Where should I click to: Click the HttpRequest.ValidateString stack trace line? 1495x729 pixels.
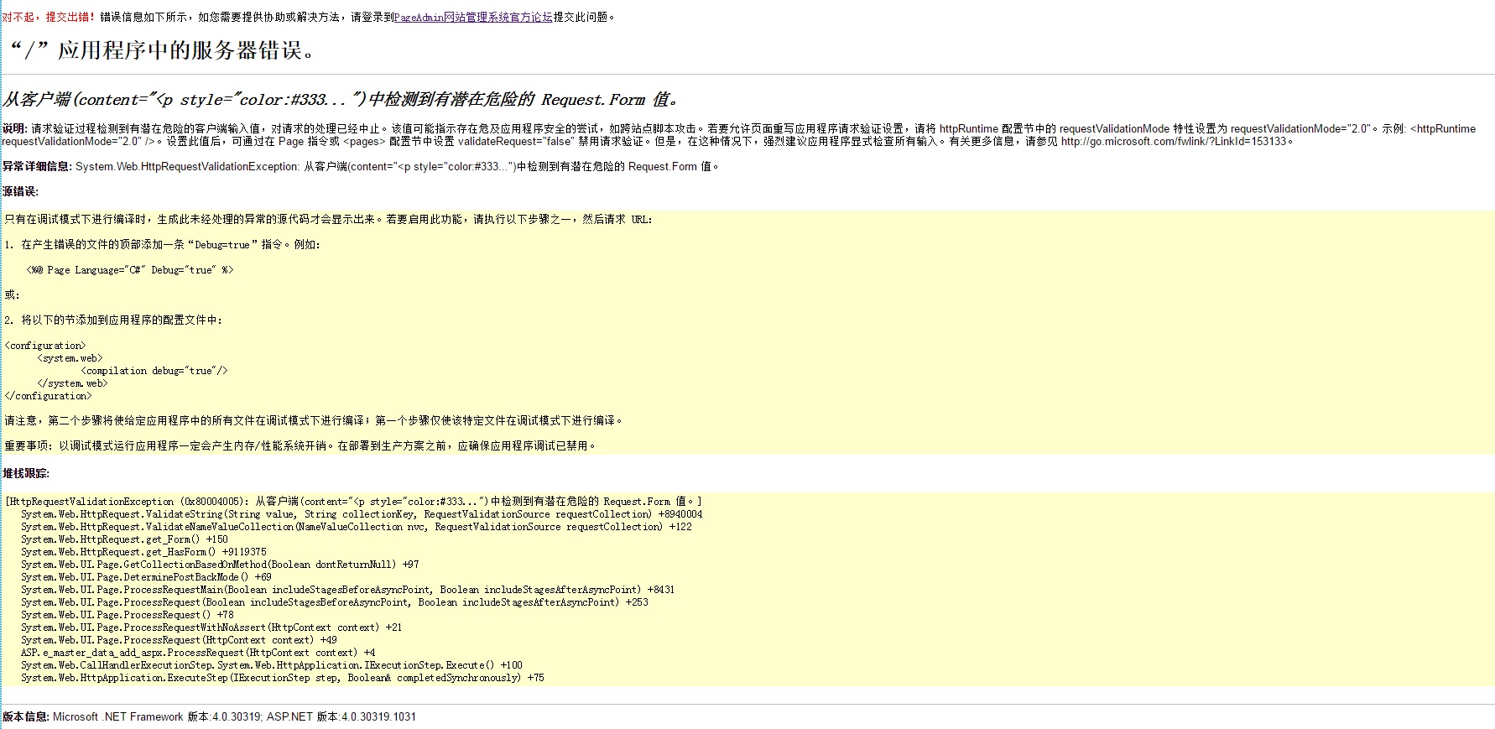[361, 514]
